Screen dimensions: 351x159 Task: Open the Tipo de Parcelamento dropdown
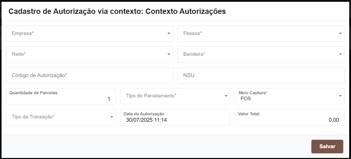pyautogui.click(x=173, y=96)
